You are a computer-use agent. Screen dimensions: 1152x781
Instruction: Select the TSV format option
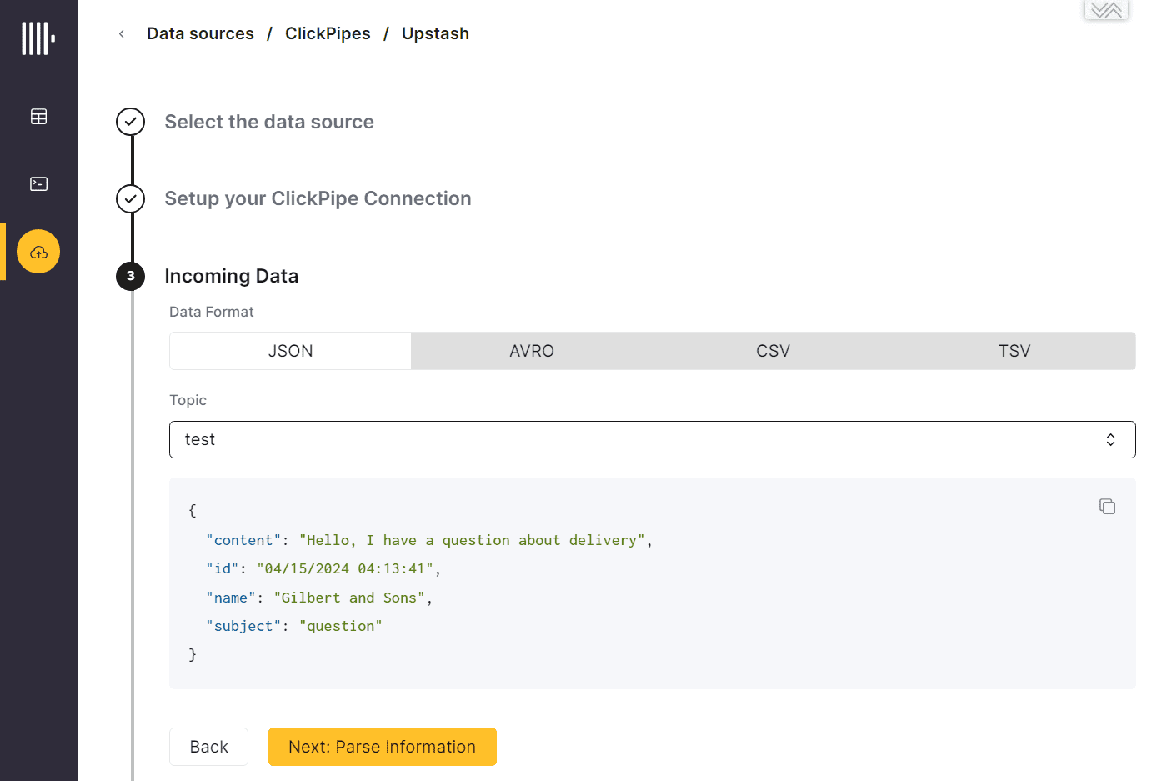click(1014, 351)
